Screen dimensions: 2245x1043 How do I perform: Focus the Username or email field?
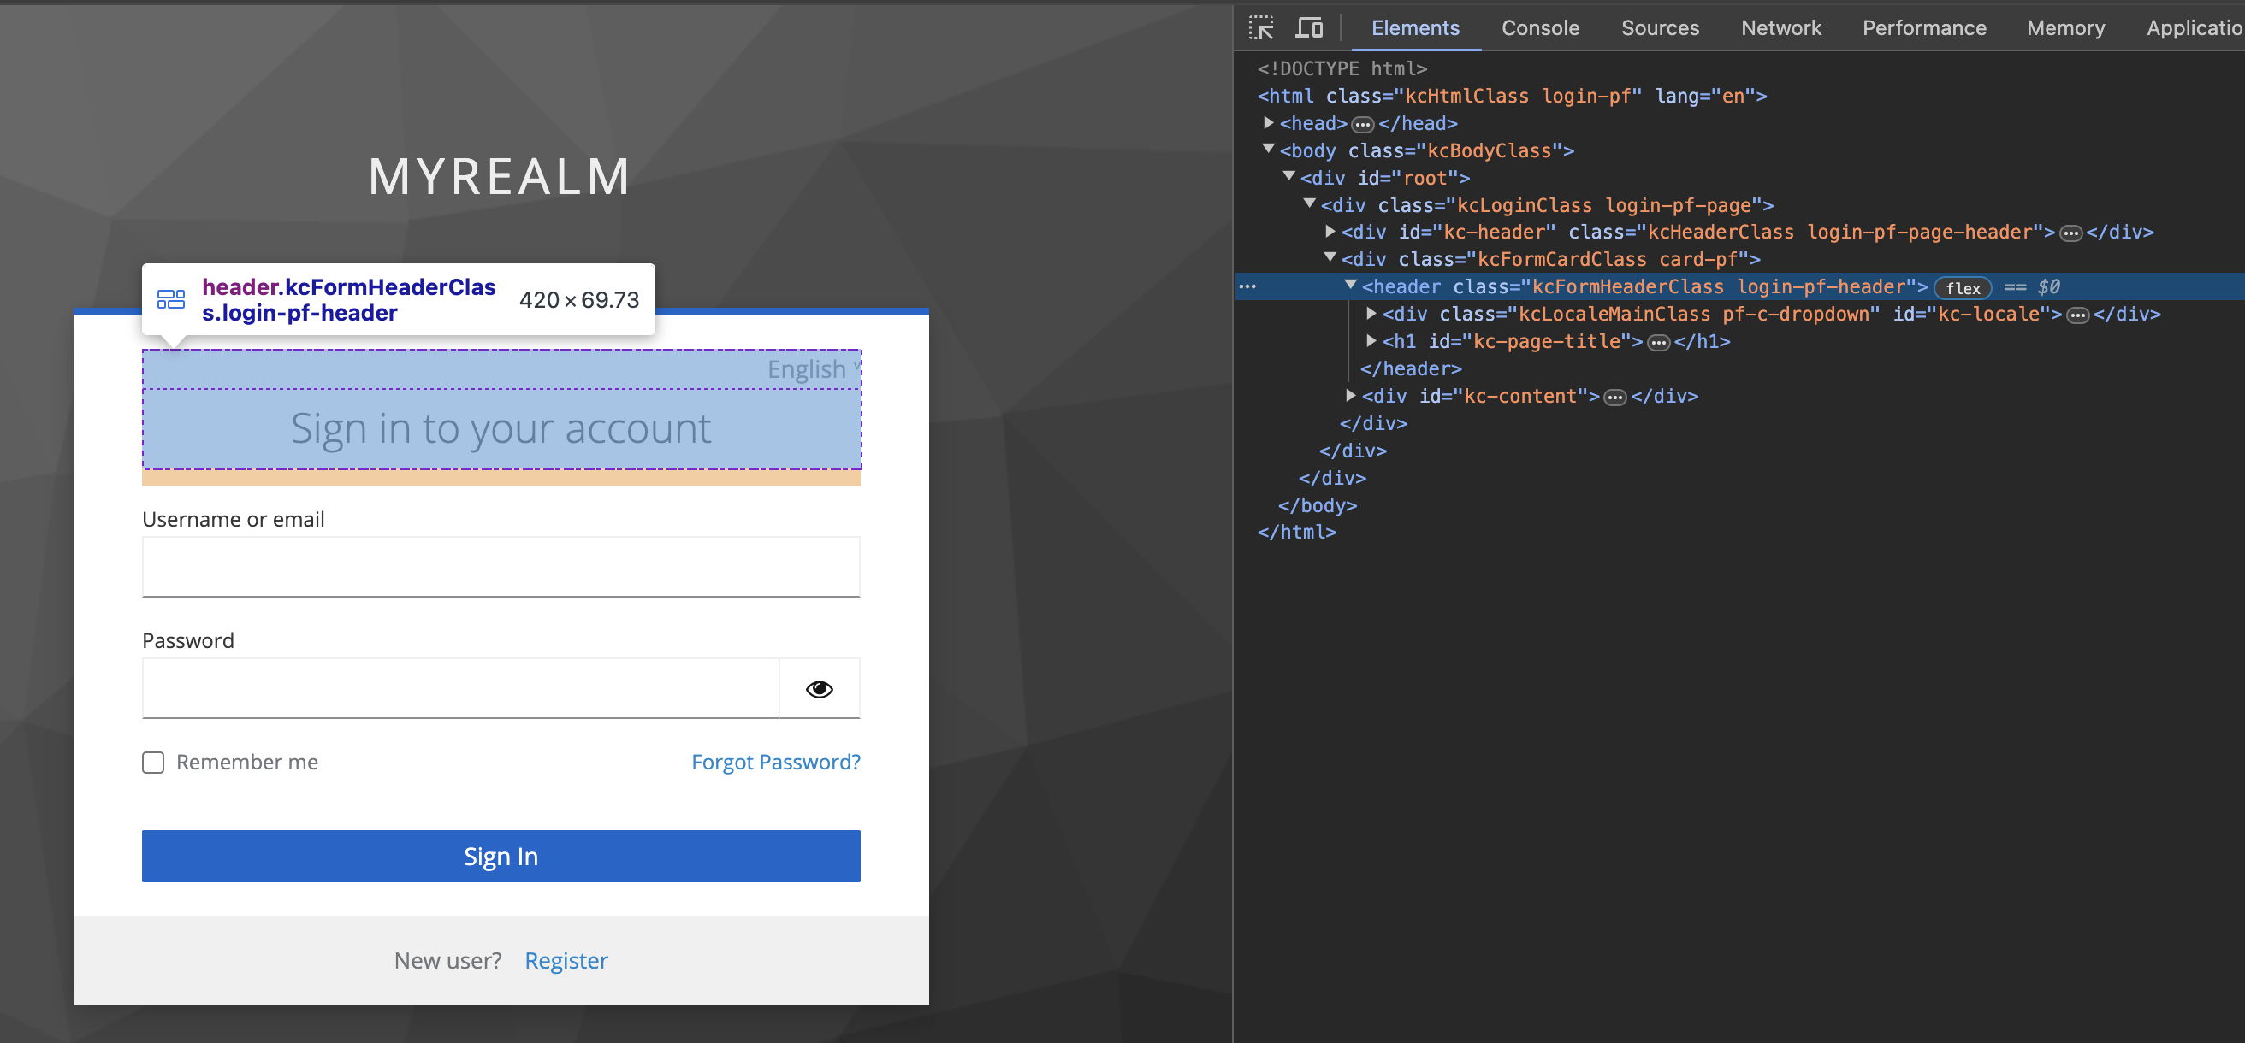[501, 567]
